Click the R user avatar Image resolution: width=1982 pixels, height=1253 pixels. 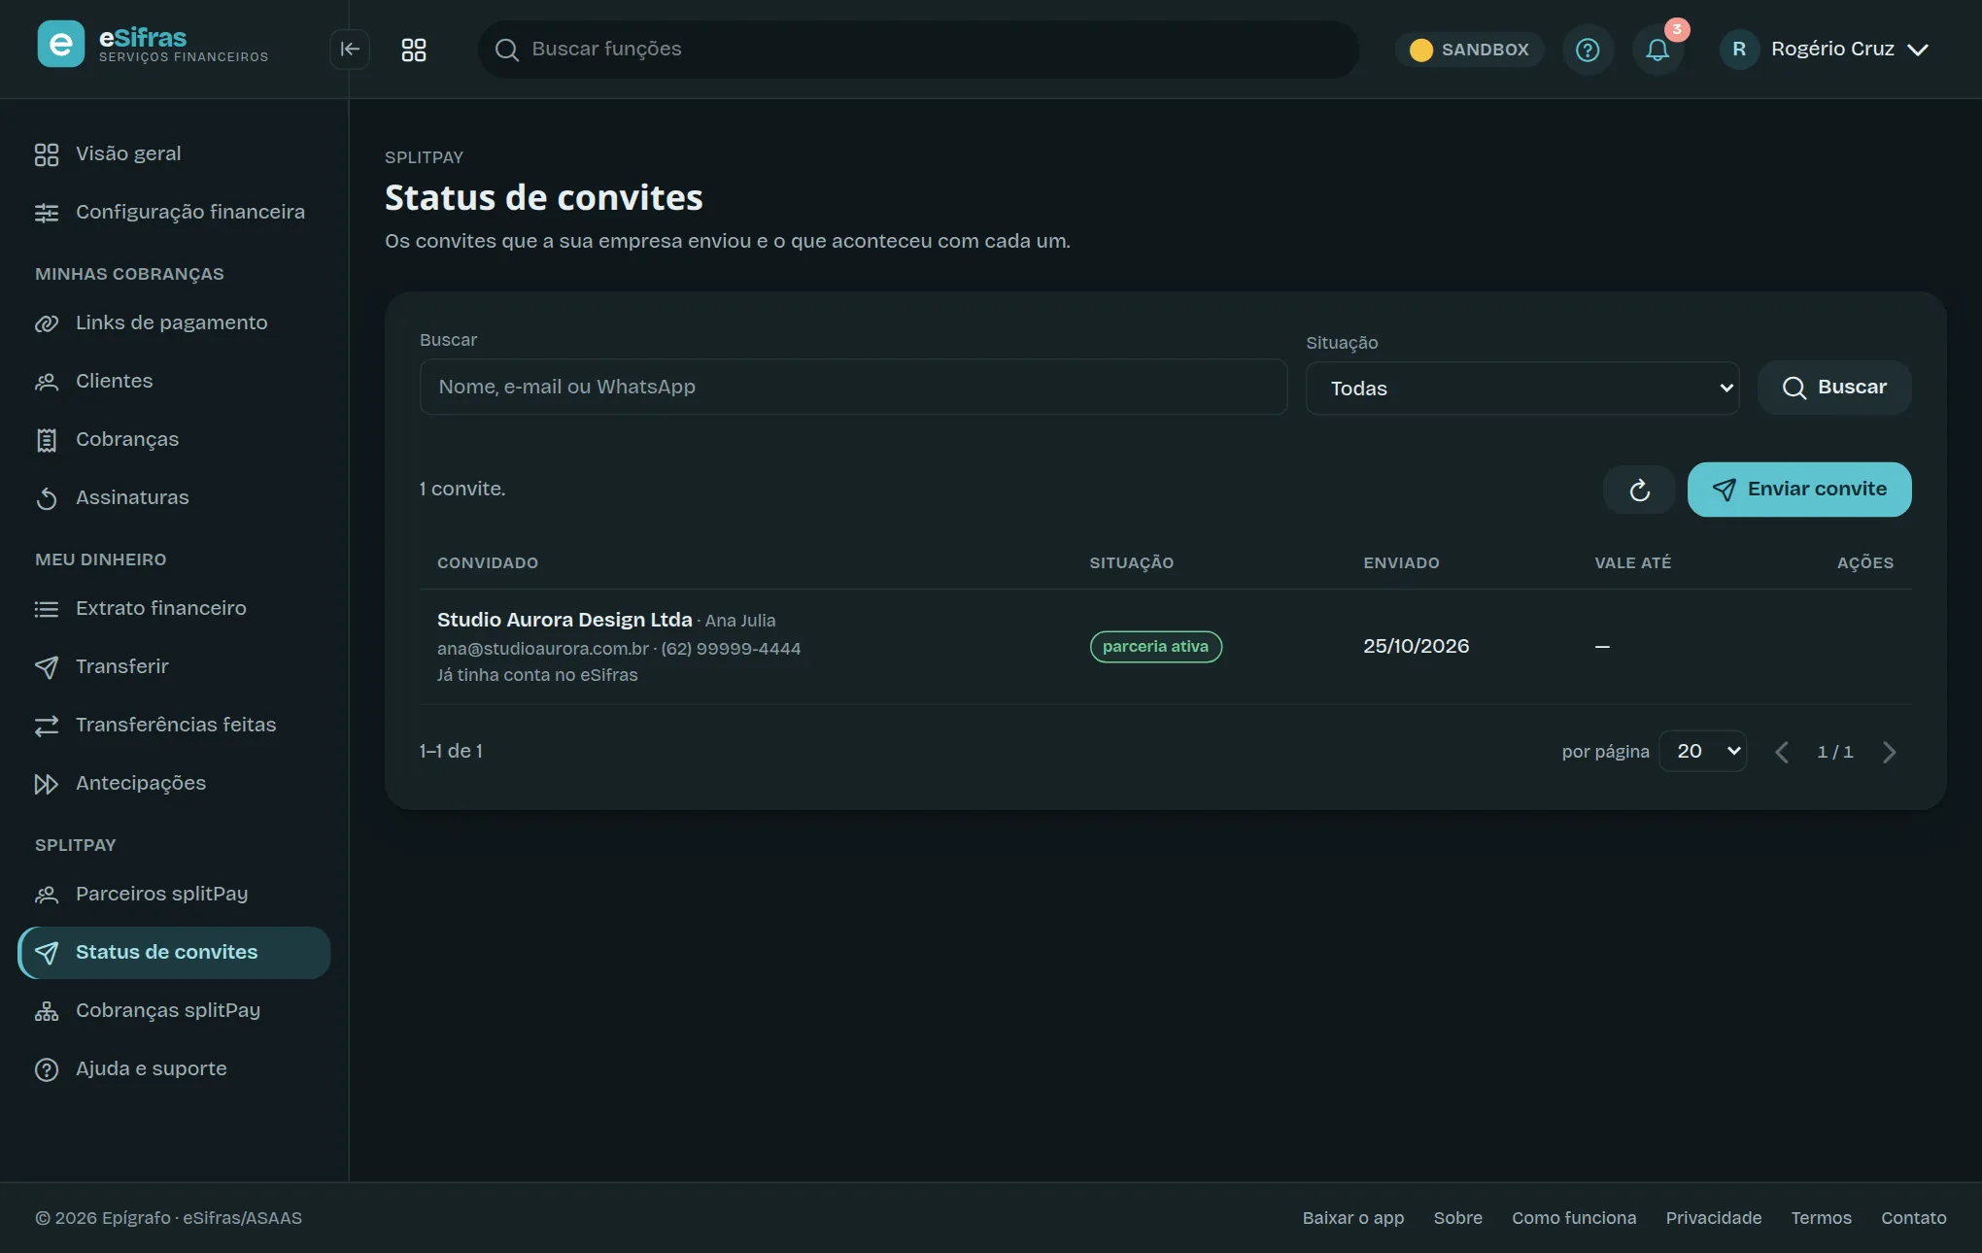(1739, 50)
